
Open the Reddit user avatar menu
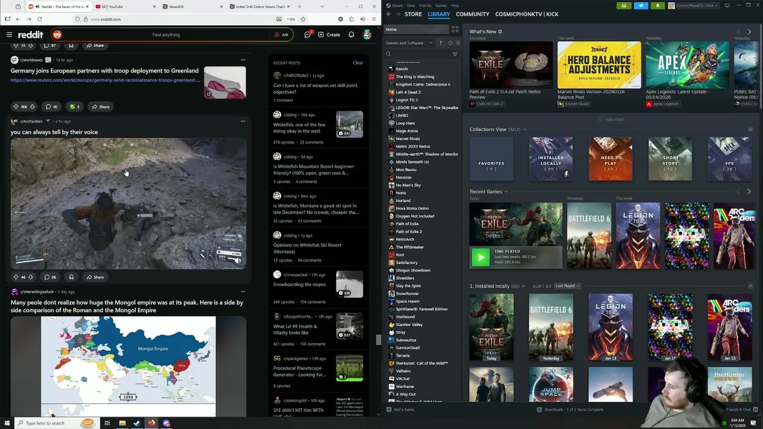367,35
